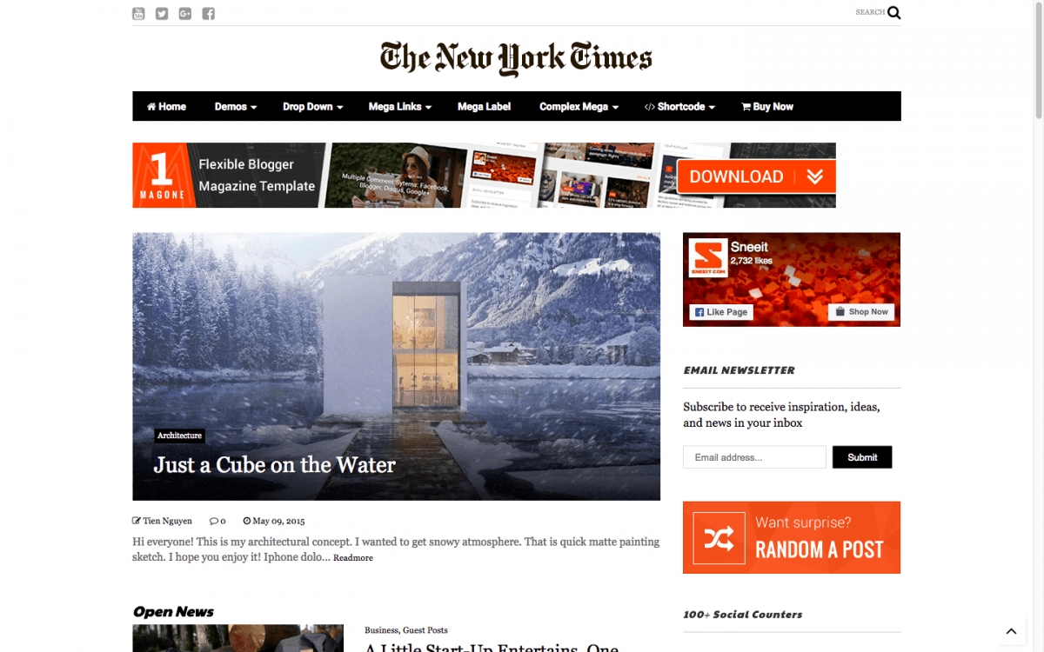Click the random post shuffle icon
This screenshot has width=1044, height=652.
pos(719,539)
